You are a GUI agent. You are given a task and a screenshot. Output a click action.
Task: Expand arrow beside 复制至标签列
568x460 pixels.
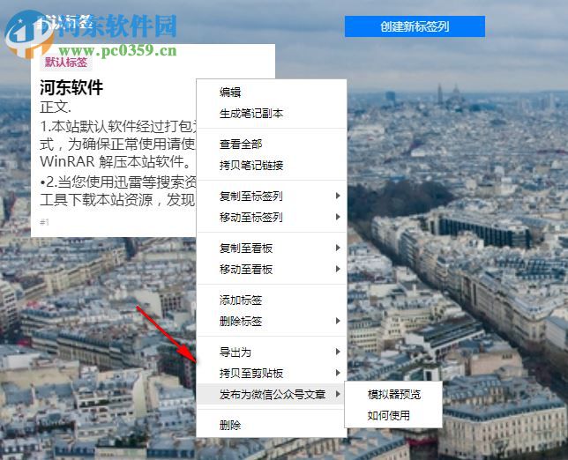pyautogui.click(x=338, y=196)
